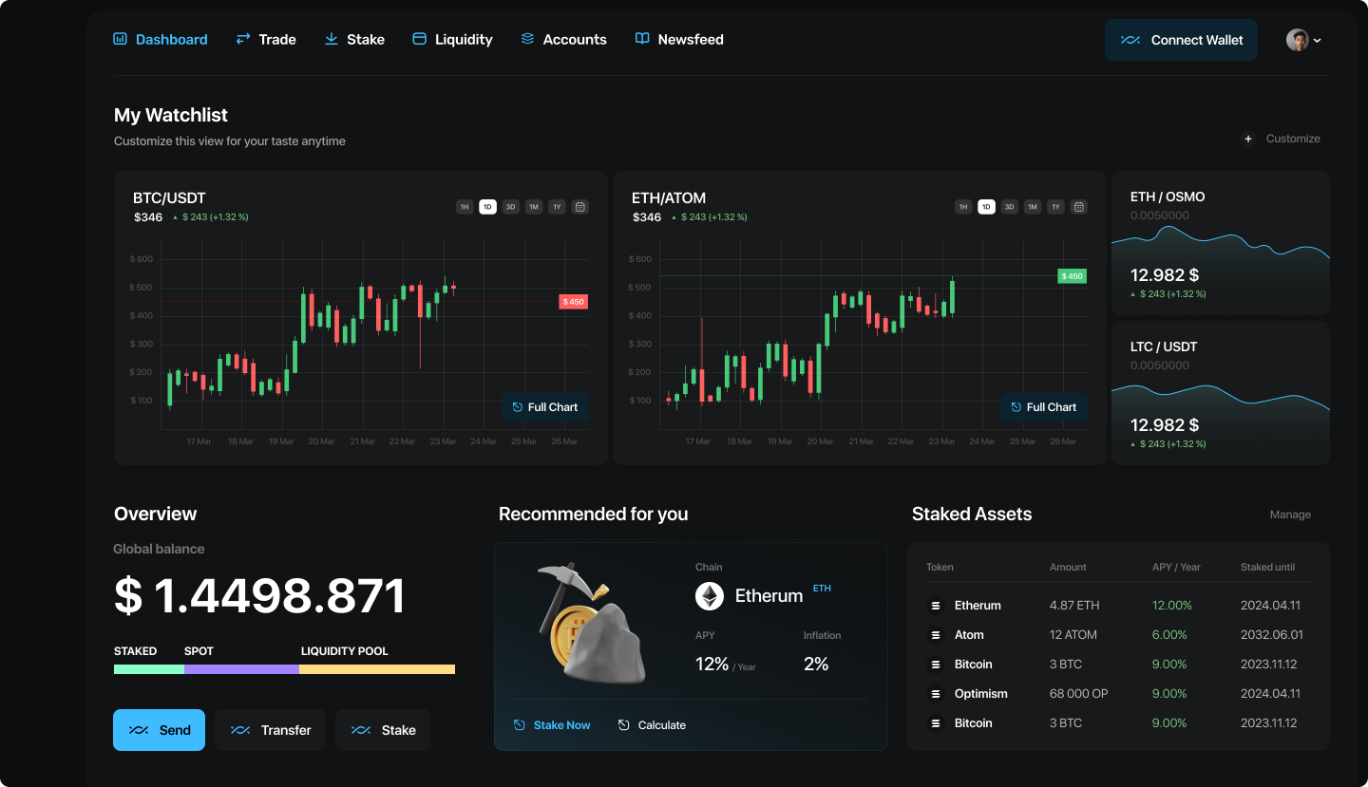Enable the 1M timeframe on BTC/USDT chart
1368x787 pixels.
[x=533, y=206]
